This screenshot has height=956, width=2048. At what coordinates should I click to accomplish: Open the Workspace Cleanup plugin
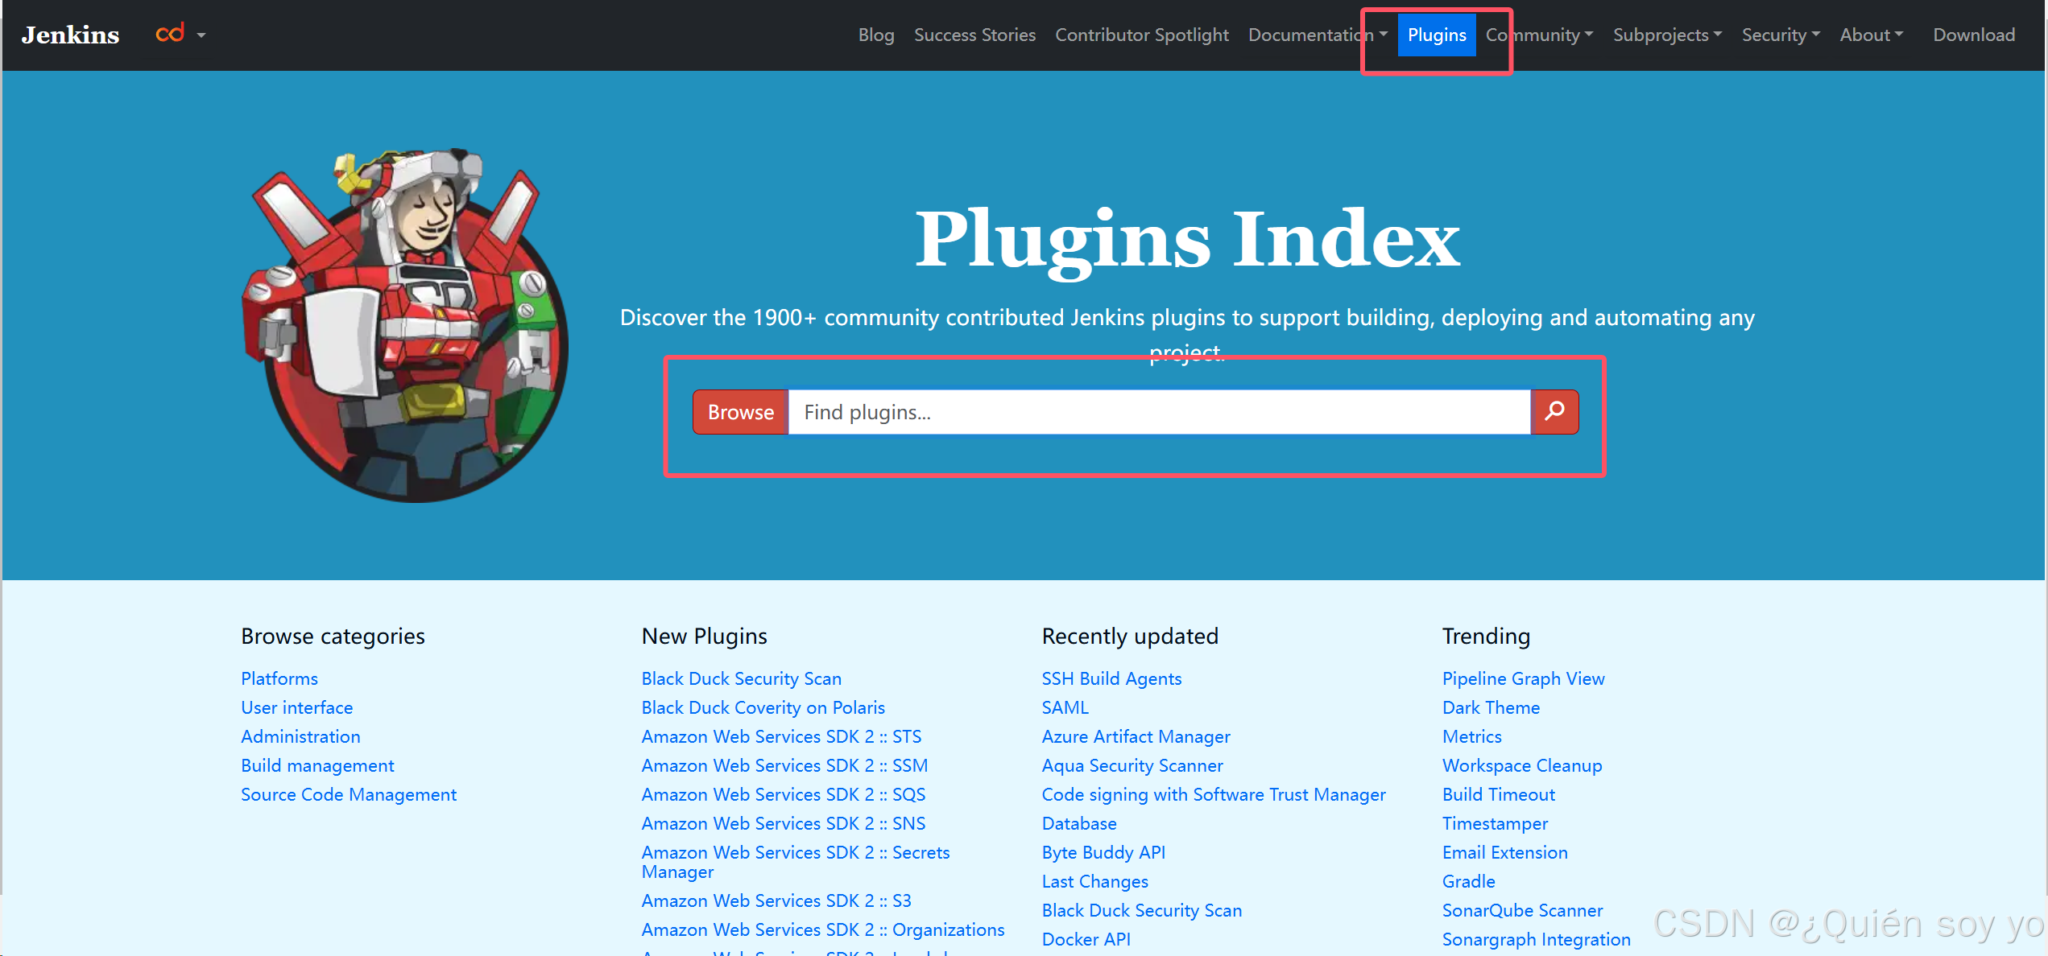tap(1522, 765)
